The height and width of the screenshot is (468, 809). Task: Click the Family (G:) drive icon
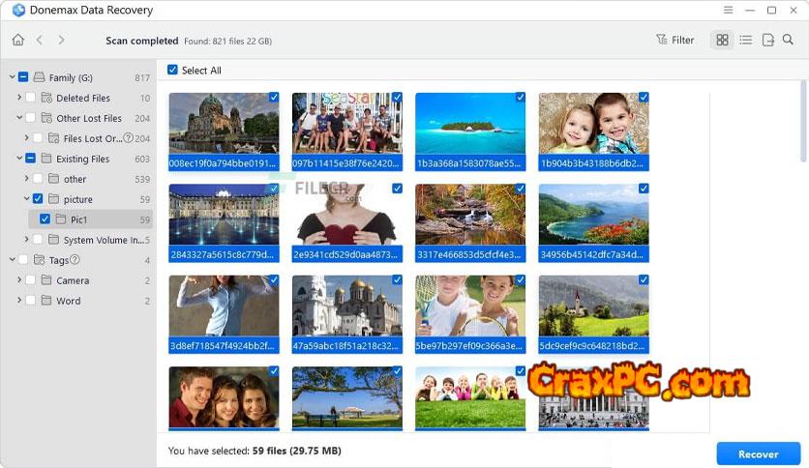[40, 77]
